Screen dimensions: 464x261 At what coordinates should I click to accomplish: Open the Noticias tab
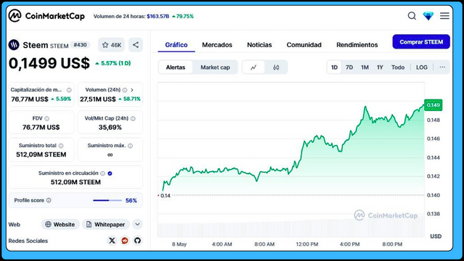click(x=260, y=45)
